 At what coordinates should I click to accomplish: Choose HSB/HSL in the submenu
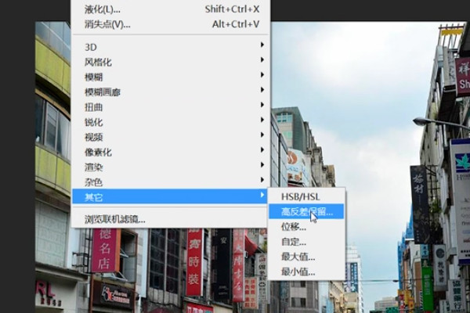pos(306,196)
